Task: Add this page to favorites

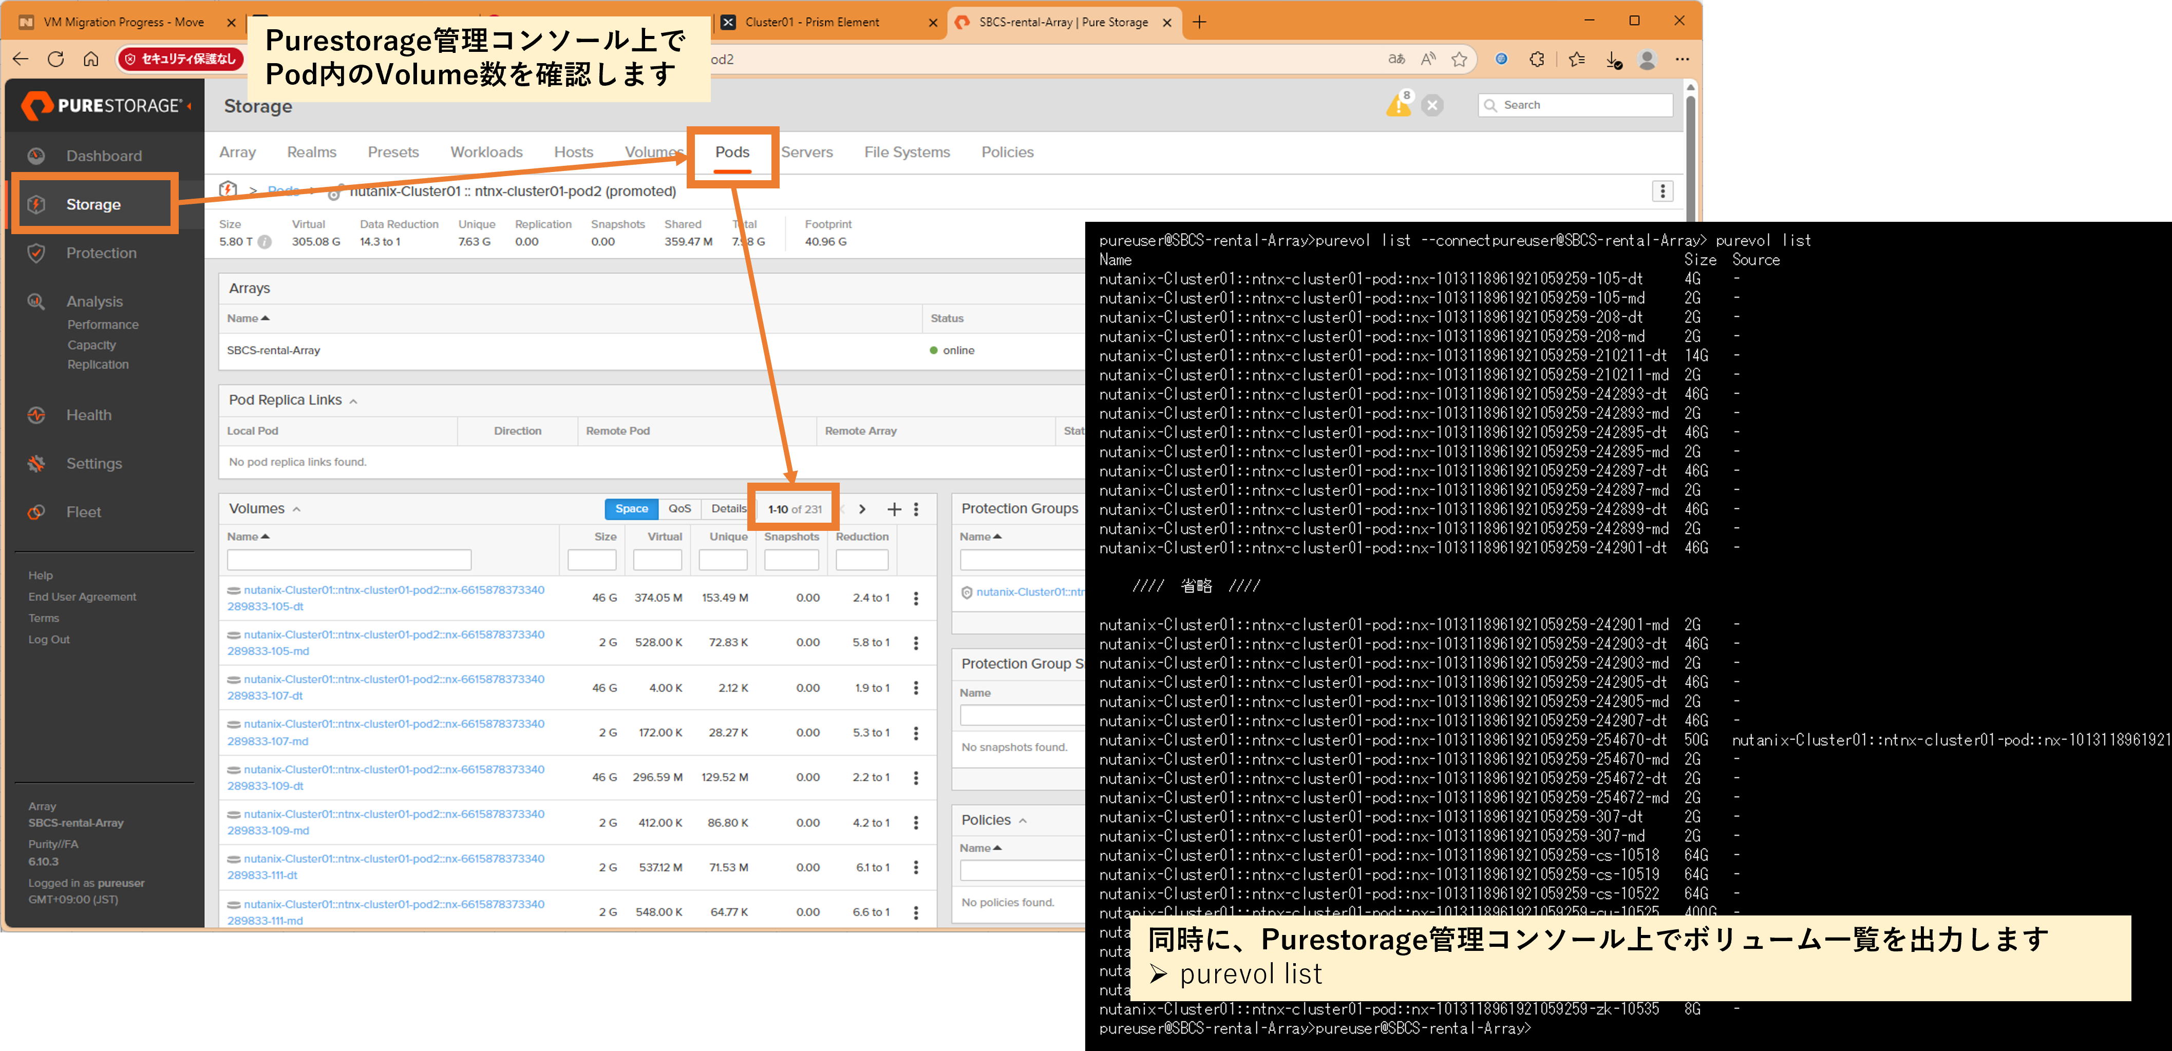Action: (1460, 59)
